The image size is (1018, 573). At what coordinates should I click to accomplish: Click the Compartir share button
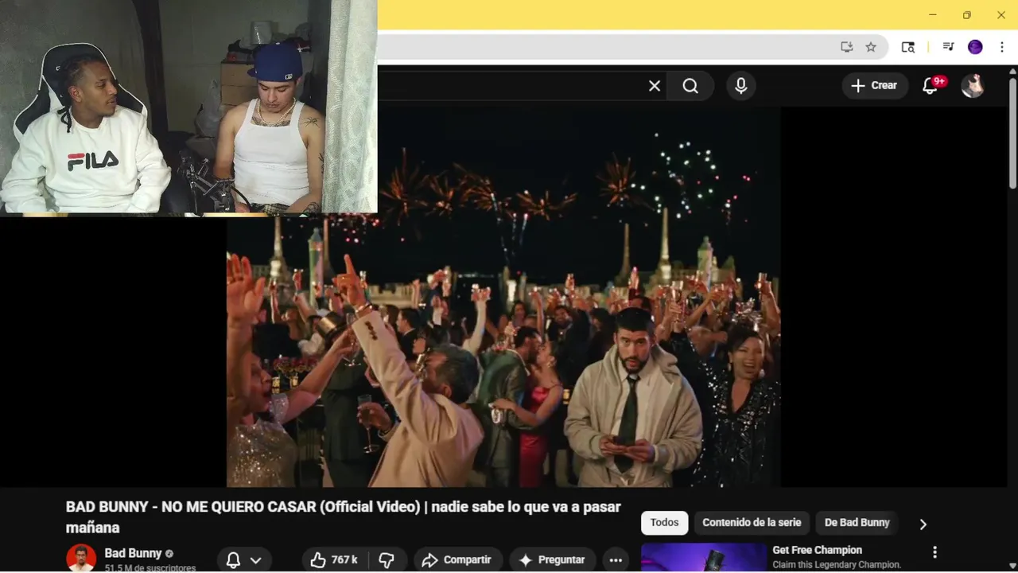coord(457,560)
